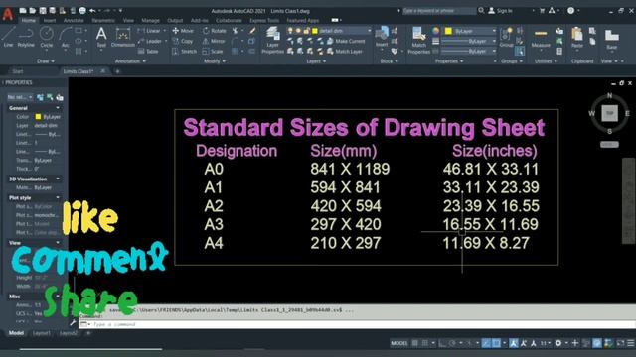Click Match Properties tool

click(418, 40)
